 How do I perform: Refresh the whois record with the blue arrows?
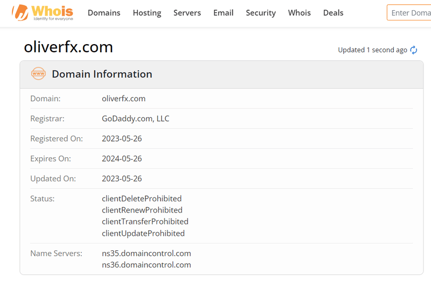(413, 50)
